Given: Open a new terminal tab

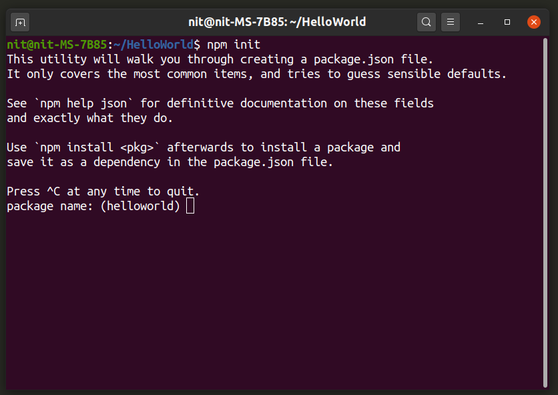Looking at the screenshot, I should click(x=21, y=22).
